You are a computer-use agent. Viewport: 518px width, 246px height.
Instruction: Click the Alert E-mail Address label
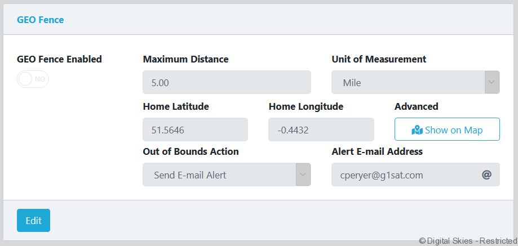tap(377, 151)
